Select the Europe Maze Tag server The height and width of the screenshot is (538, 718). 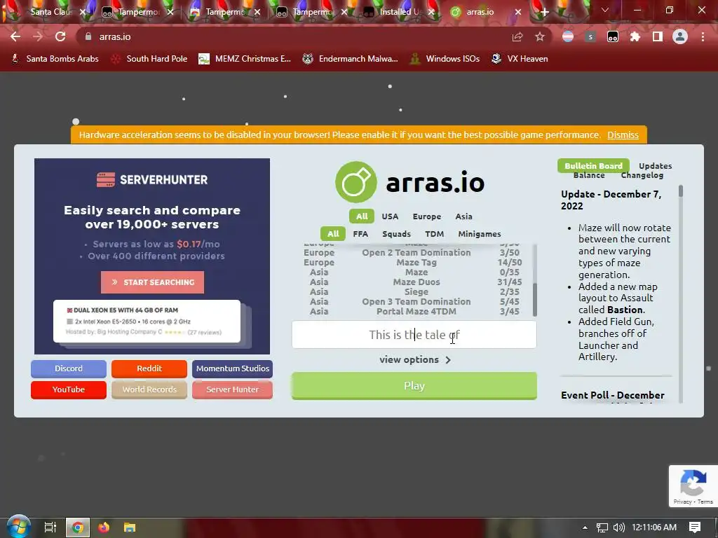pyautogui.click(x=412, y=263)
